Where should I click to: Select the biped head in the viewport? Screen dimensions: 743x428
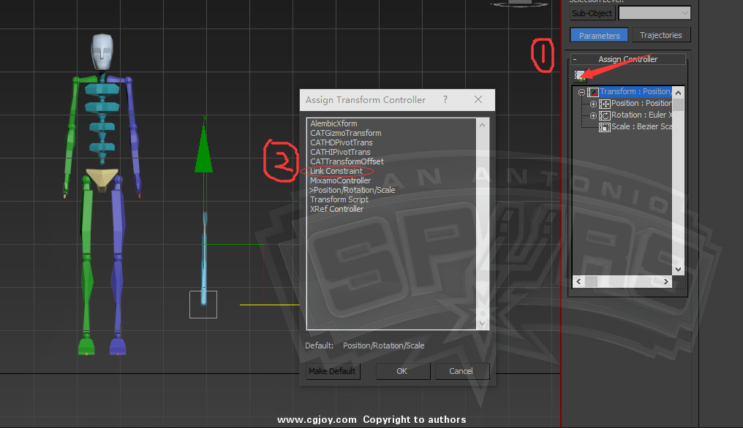click(x=102, y=52)
